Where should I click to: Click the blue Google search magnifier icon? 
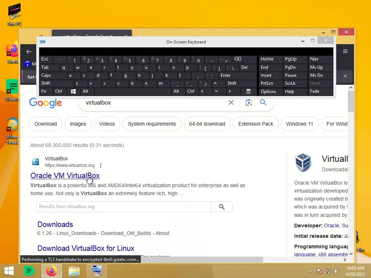263,102
